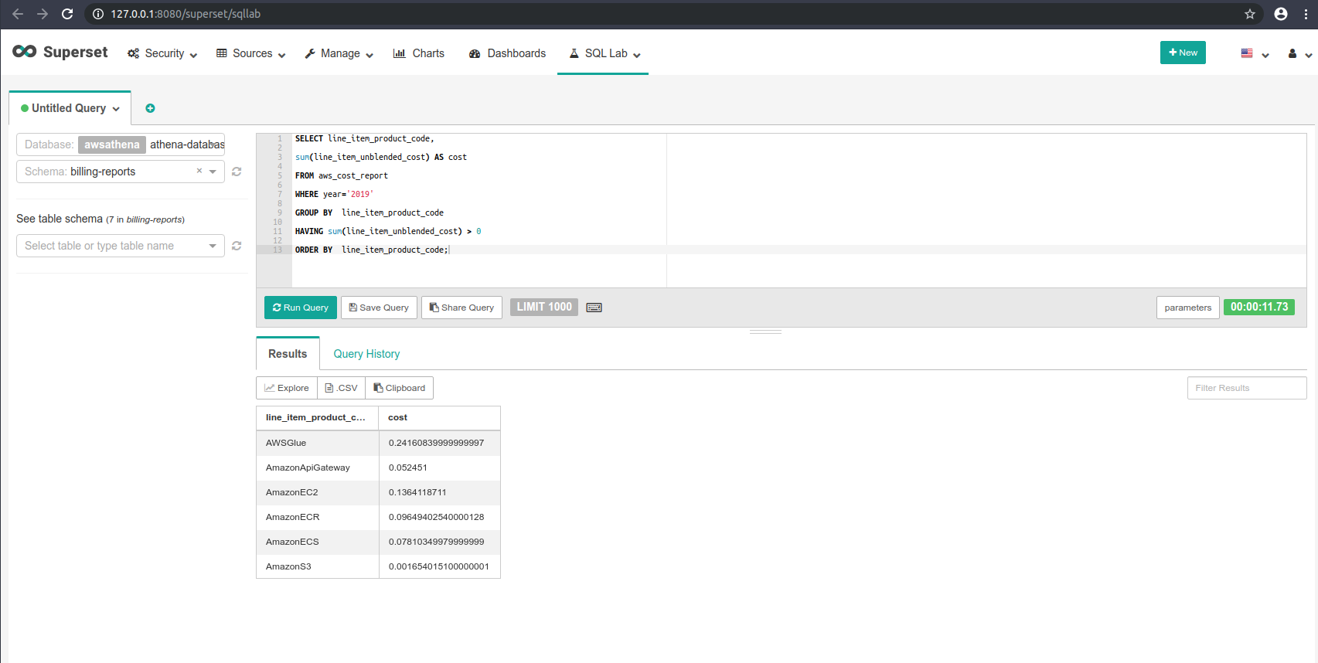Select the AmazonApiGateway cell
The width and height of the screenshot is (1318, 663).
point(318,467)
